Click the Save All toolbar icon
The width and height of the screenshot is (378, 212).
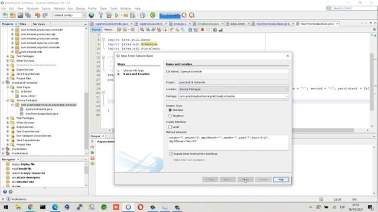point(28,15)
